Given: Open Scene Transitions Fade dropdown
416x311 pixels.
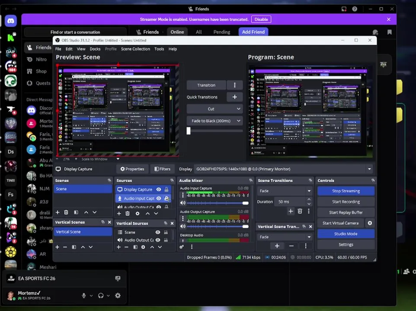Looking at the screenshot, I should click(x=285, y=191).
